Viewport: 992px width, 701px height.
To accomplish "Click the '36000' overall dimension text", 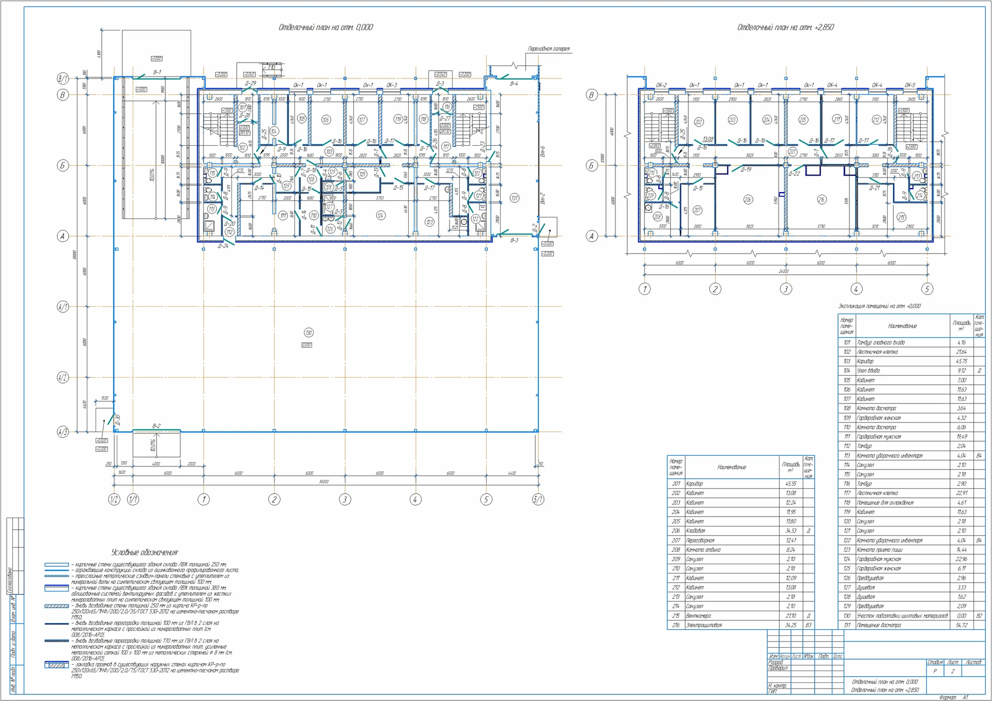I will point(323,481).
